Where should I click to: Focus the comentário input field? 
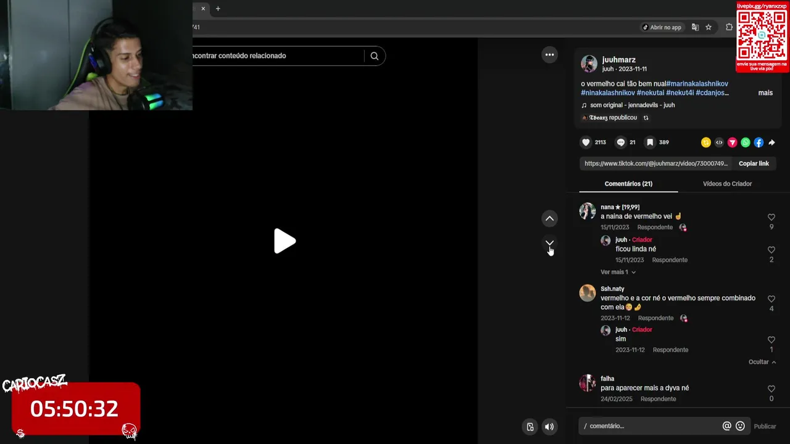[651, 426]
